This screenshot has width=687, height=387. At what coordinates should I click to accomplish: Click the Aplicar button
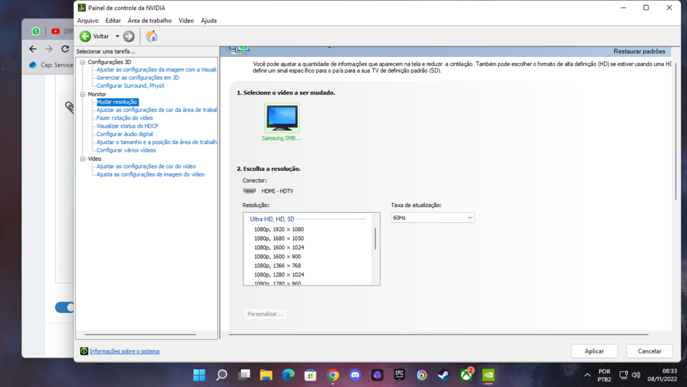[x=594, y=351]
